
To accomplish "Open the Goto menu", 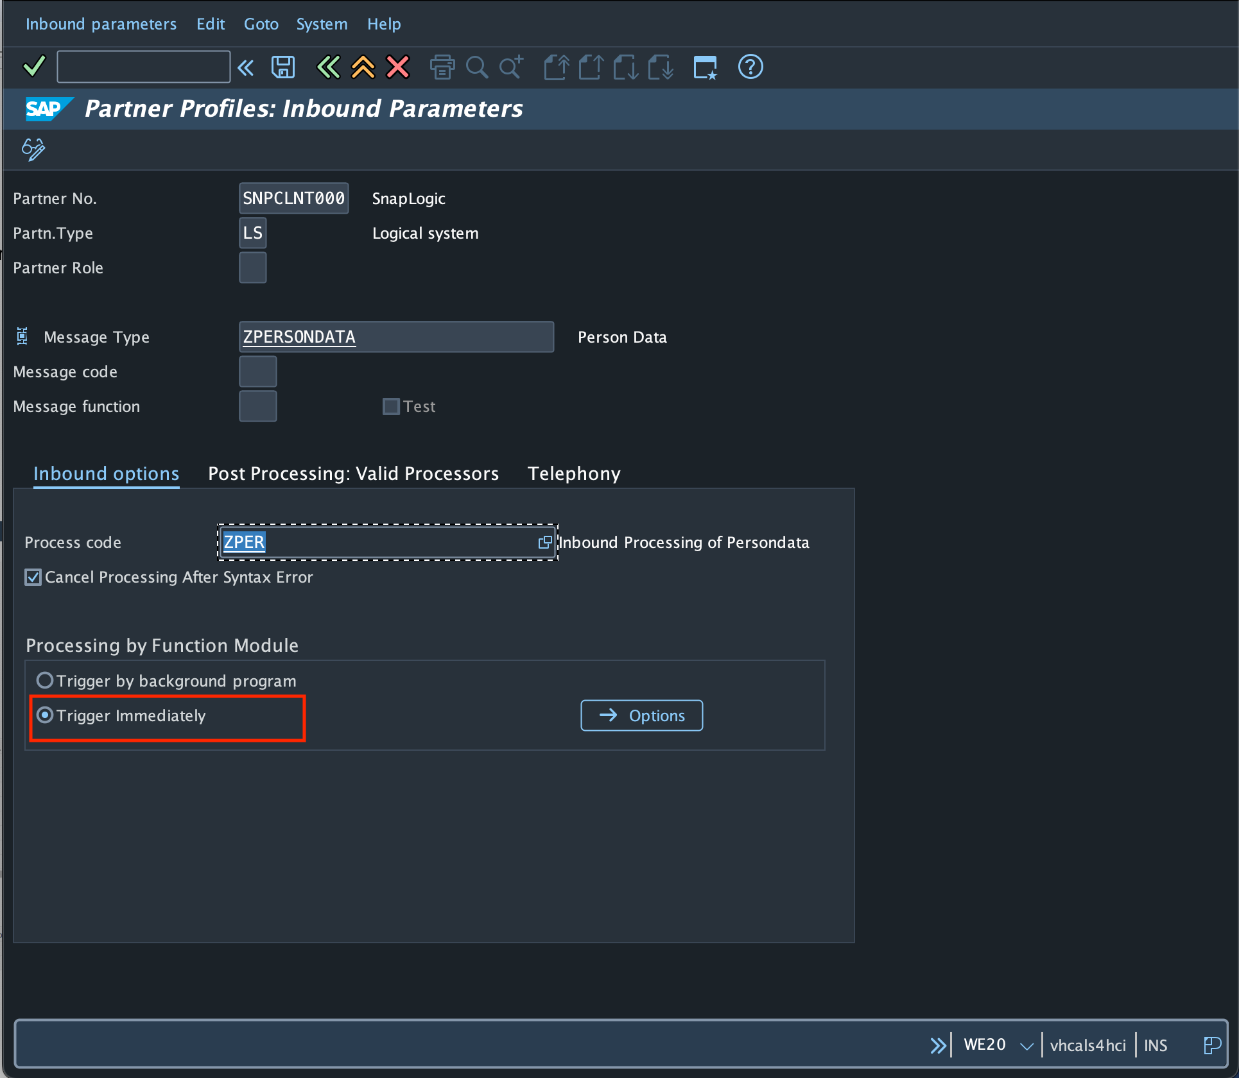I will click(x=261, y=24).
